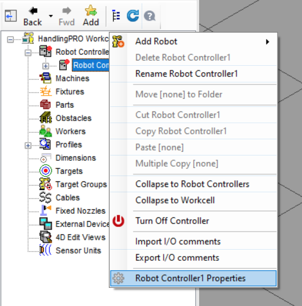Select Turn Off Controller
Image resolution: width=302 pixels, height=306 pixels.
click(193, 221)
